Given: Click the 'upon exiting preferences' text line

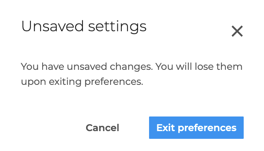Looking at the screenshot, I should pyautogui.click(x=82, y=82).
